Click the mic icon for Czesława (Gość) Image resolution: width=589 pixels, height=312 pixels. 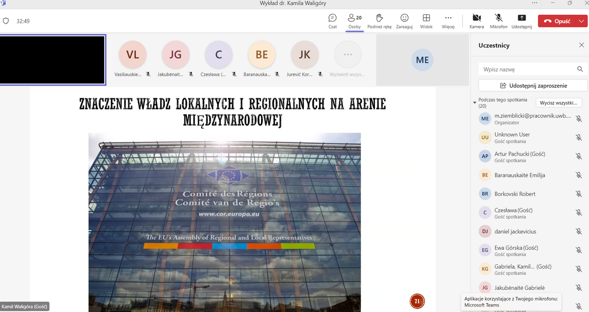pos(579,213)
